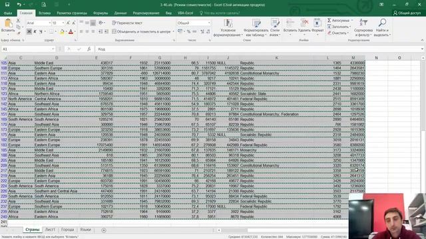Collapse the ribbon with the up chevron
This screenshot has height=239, width=426.
pos(422,40)
